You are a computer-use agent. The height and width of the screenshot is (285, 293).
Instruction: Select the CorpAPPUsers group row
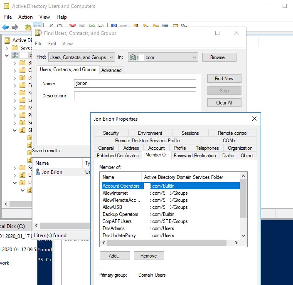click(x=171, y=221)
